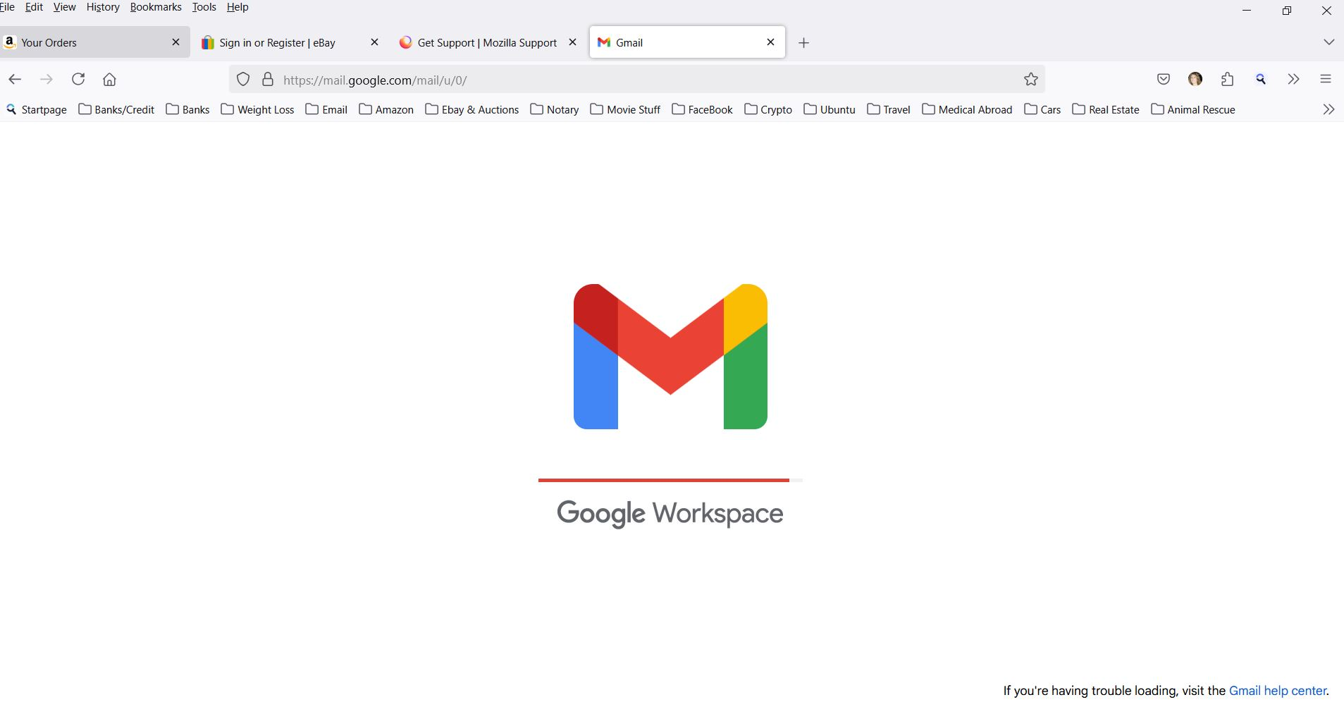Close the Mozilla Support tab
This screenshot has height=714, width=1344.
[573, 42]
